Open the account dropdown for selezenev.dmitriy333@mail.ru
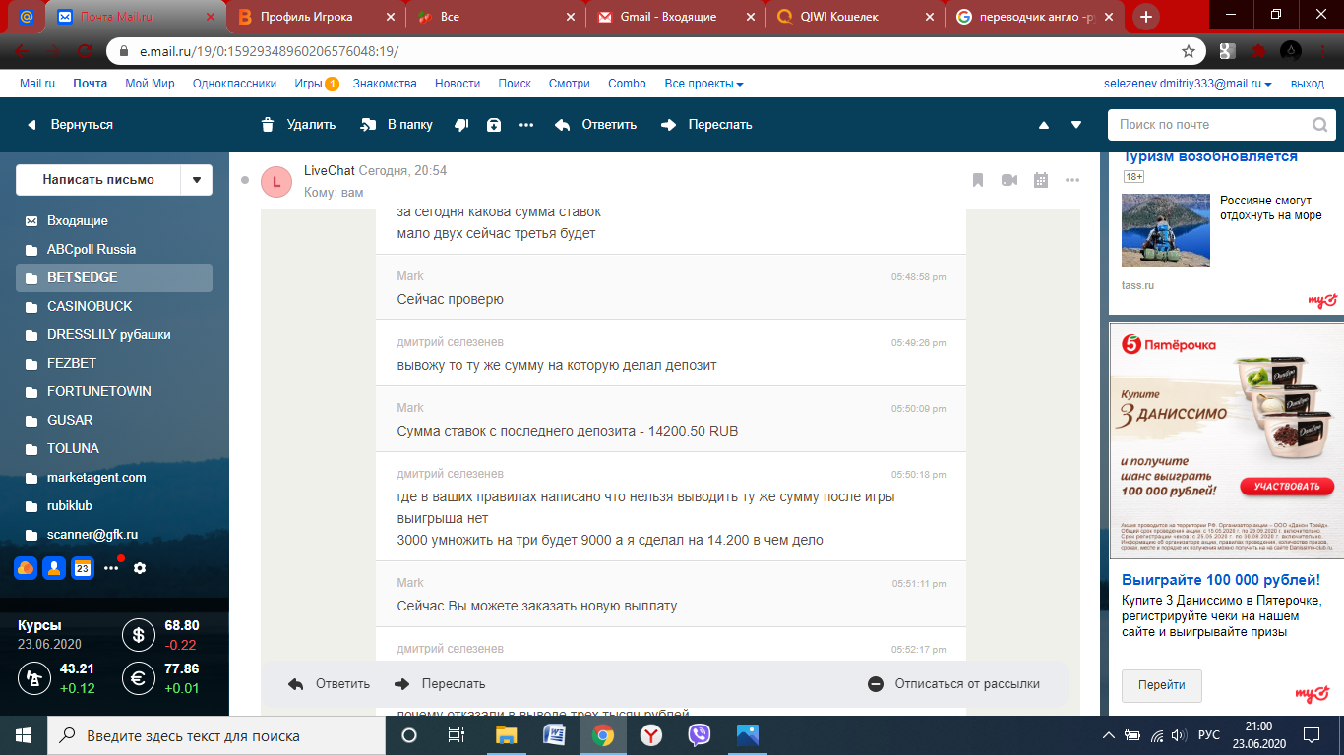Image resolution: width=1344 pixels, height=755 pixels. coord(1188,85)
